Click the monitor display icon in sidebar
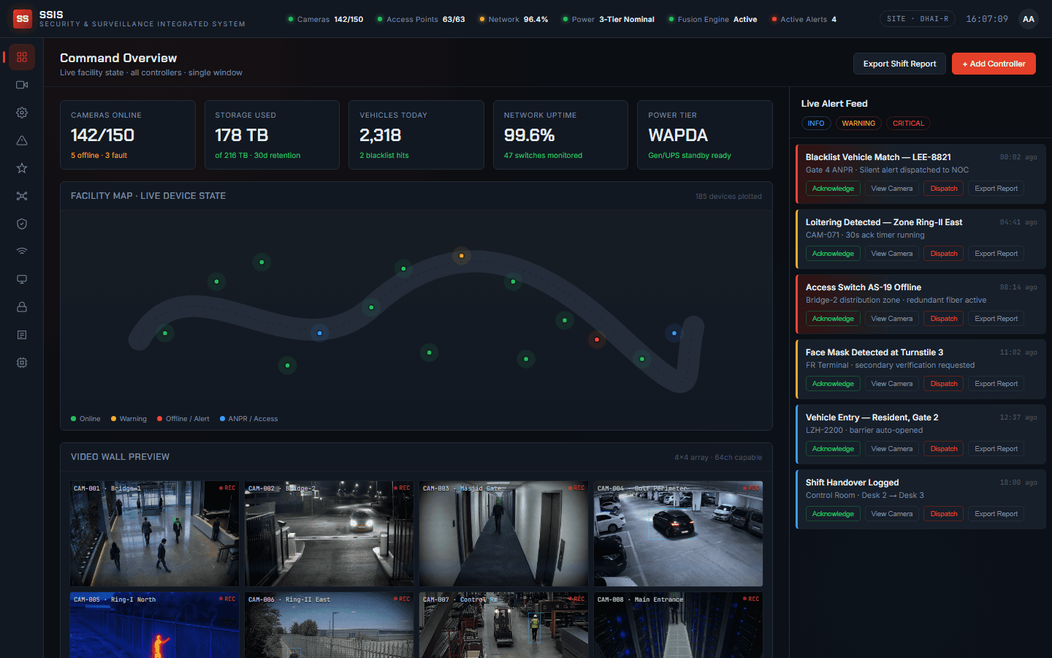Screen dimensions: 1052x658 [22, 279]
